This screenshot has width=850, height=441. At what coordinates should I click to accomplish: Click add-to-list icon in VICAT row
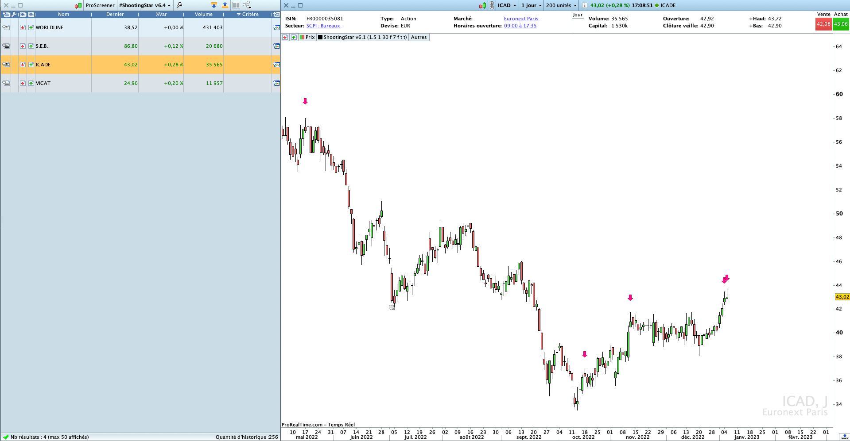click(x=6, y=83)
